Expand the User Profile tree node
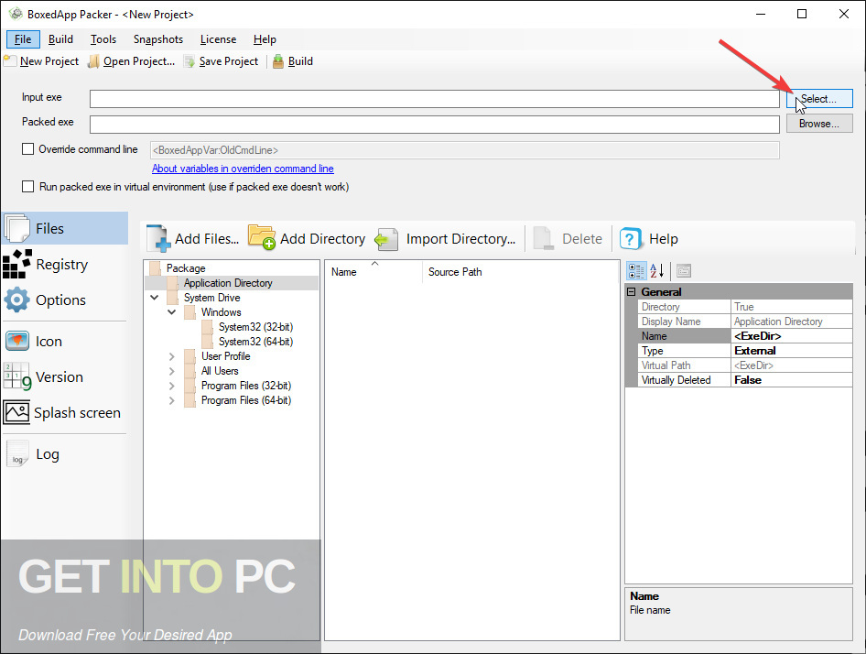866x654 pixels. [172, 356]
